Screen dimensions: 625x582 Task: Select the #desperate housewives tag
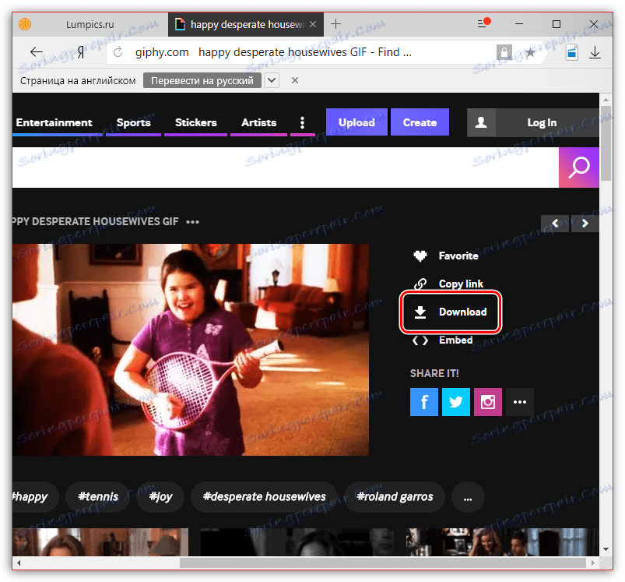click(265, 496)
